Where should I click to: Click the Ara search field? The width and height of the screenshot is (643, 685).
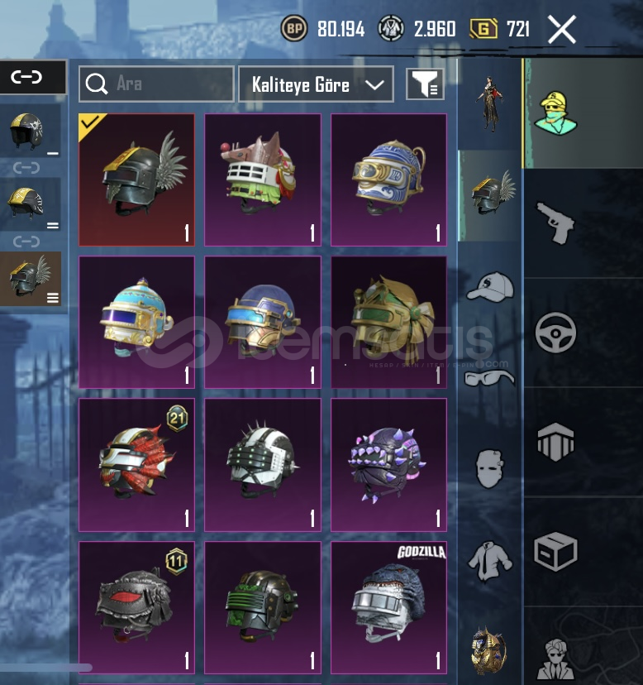click(x=157, y=84)
